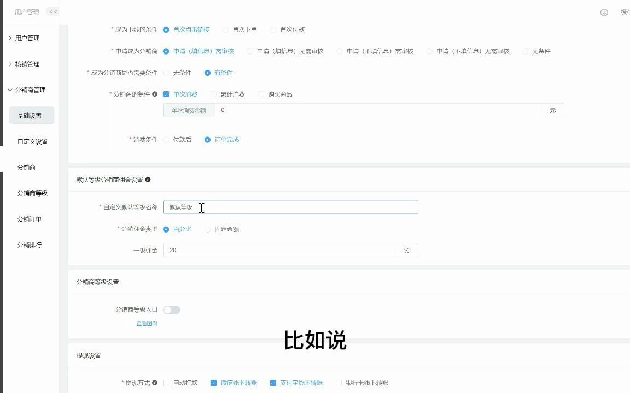The height and width of the screenshot is (393, 630).
Task: Uncheck the 微信线下转账 option
Action: click(x=213, y=383)
